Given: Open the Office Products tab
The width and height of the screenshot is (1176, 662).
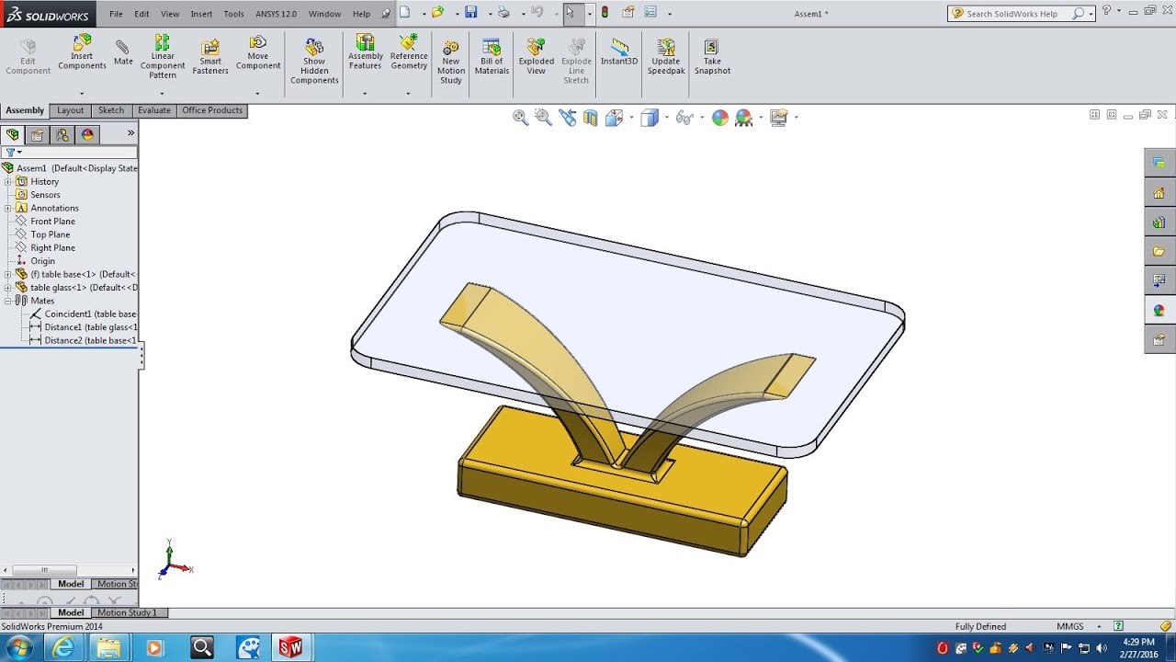Looking at the screenshot, I should pos(212,110).
